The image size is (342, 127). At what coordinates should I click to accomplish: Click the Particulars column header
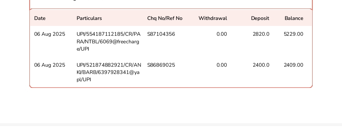pyautogui.click(x=89, y=18)
